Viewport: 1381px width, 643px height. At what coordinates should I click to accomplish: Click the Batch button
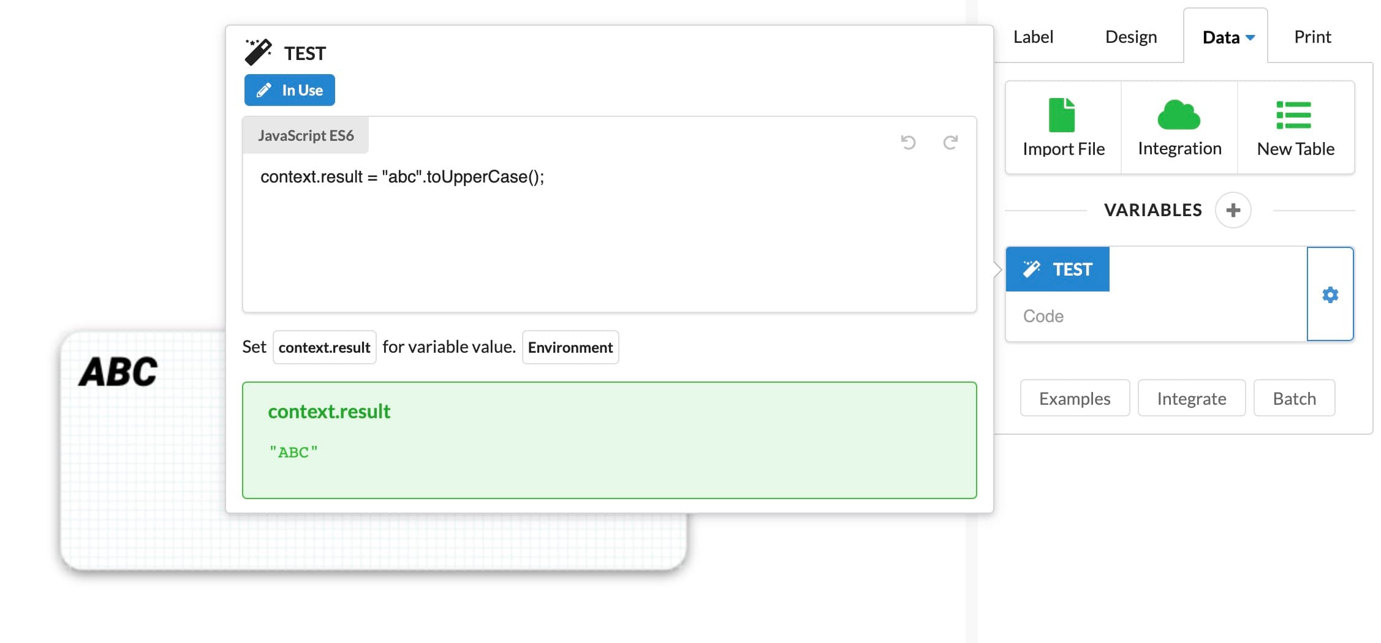1294,398
